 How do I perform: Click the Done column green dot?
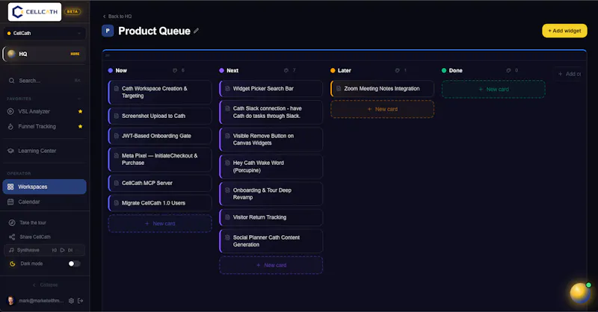[x=444, y=70]
